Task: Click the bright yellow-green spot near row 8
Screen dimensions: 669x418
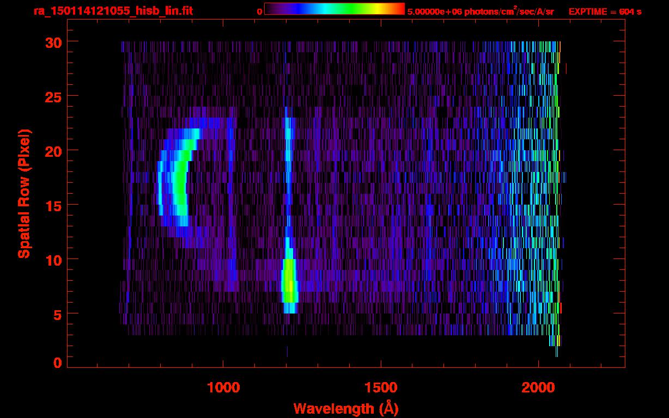Action: click(290, 284)
